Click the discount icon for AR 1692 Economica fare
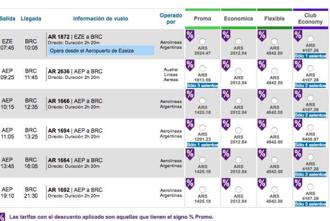330x221 pixels. pyautogui.click(x=226, y=183)
